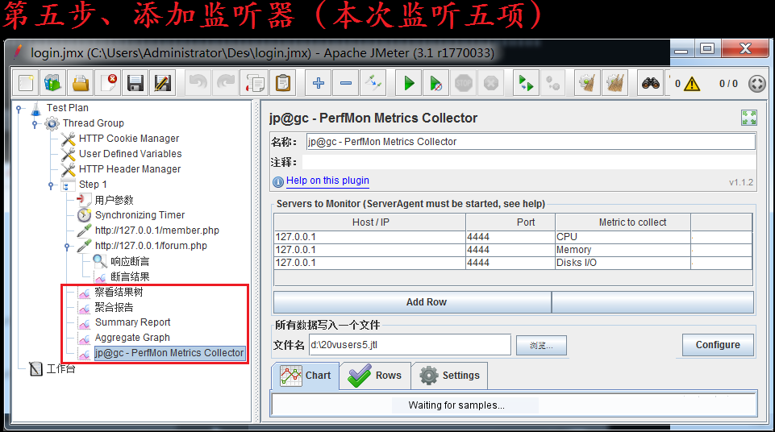Click the Expand All plus icon

click(319, 83)
